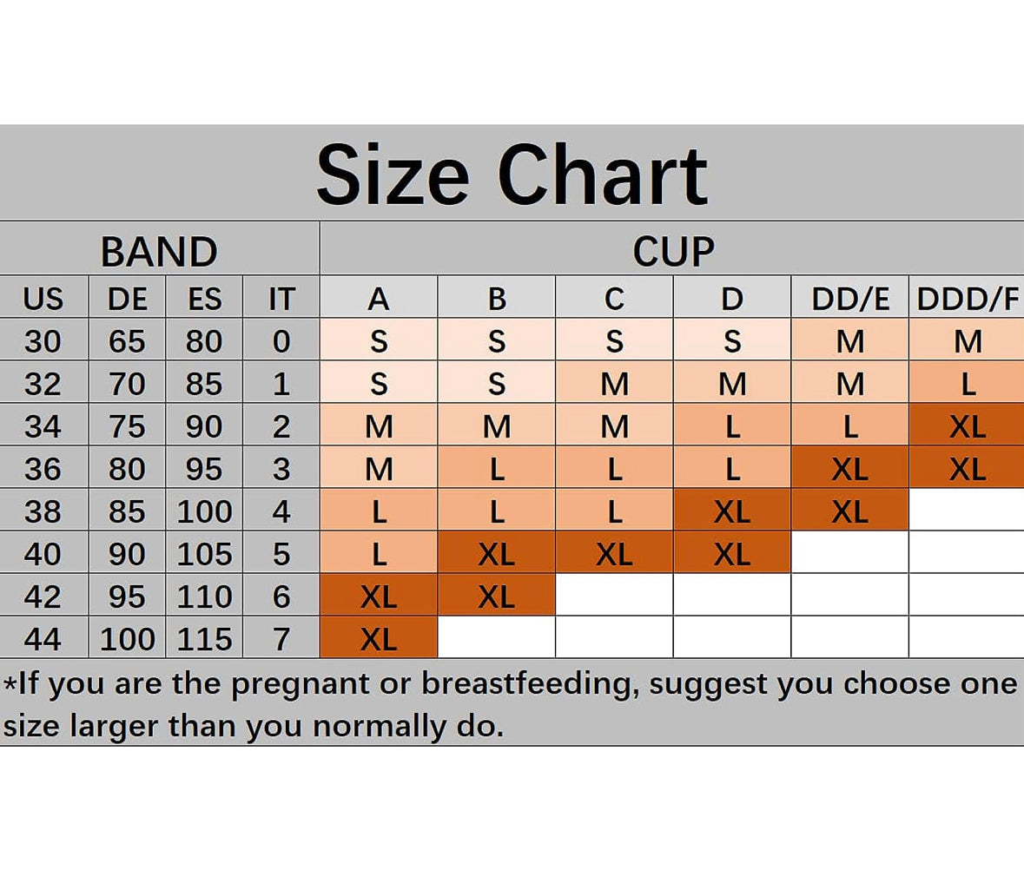This screenshot has height=890, width=1024.
Task: Click the US band size 30 cell
Action: click(x=43, y=341)
